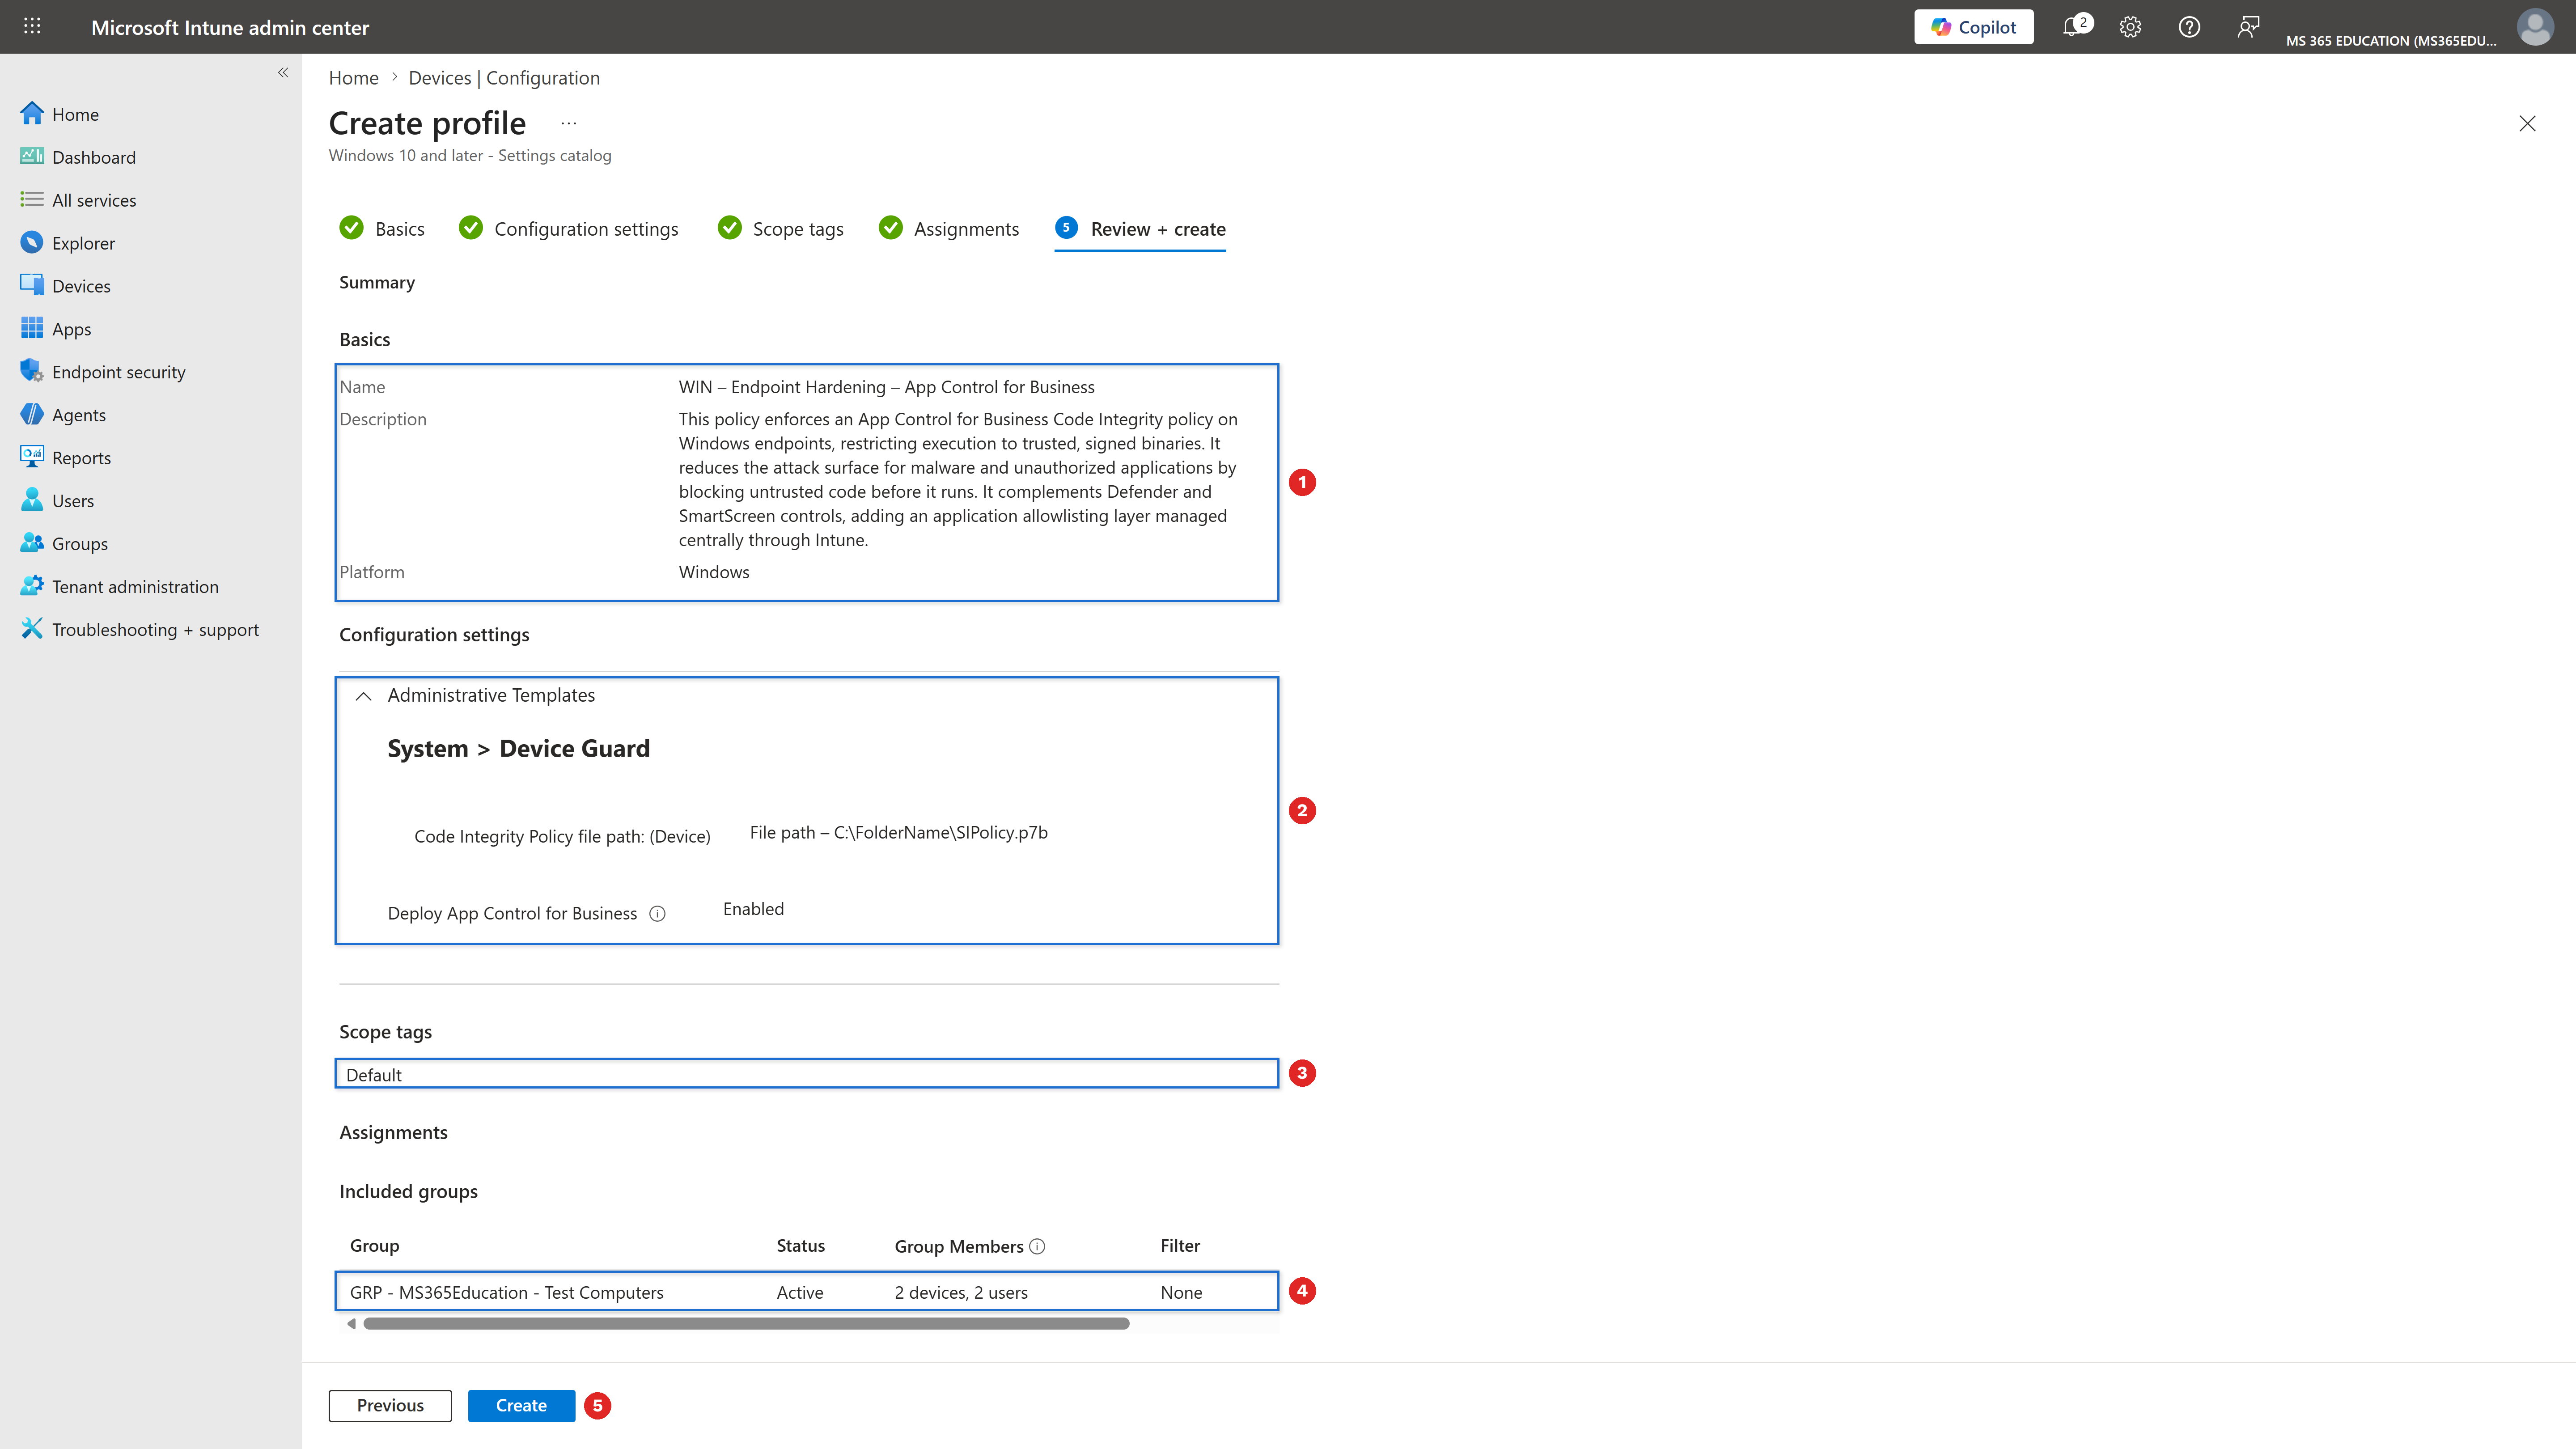Open the account avatar menu
The height and width of the screenshot is (1449, 2576).
coord(2535,27)
